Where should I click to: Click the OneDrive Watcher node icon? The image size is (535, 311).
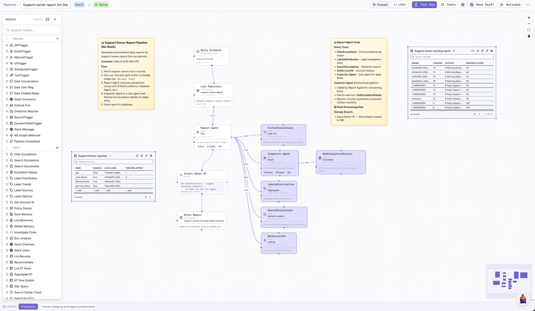tap(11, 111)
